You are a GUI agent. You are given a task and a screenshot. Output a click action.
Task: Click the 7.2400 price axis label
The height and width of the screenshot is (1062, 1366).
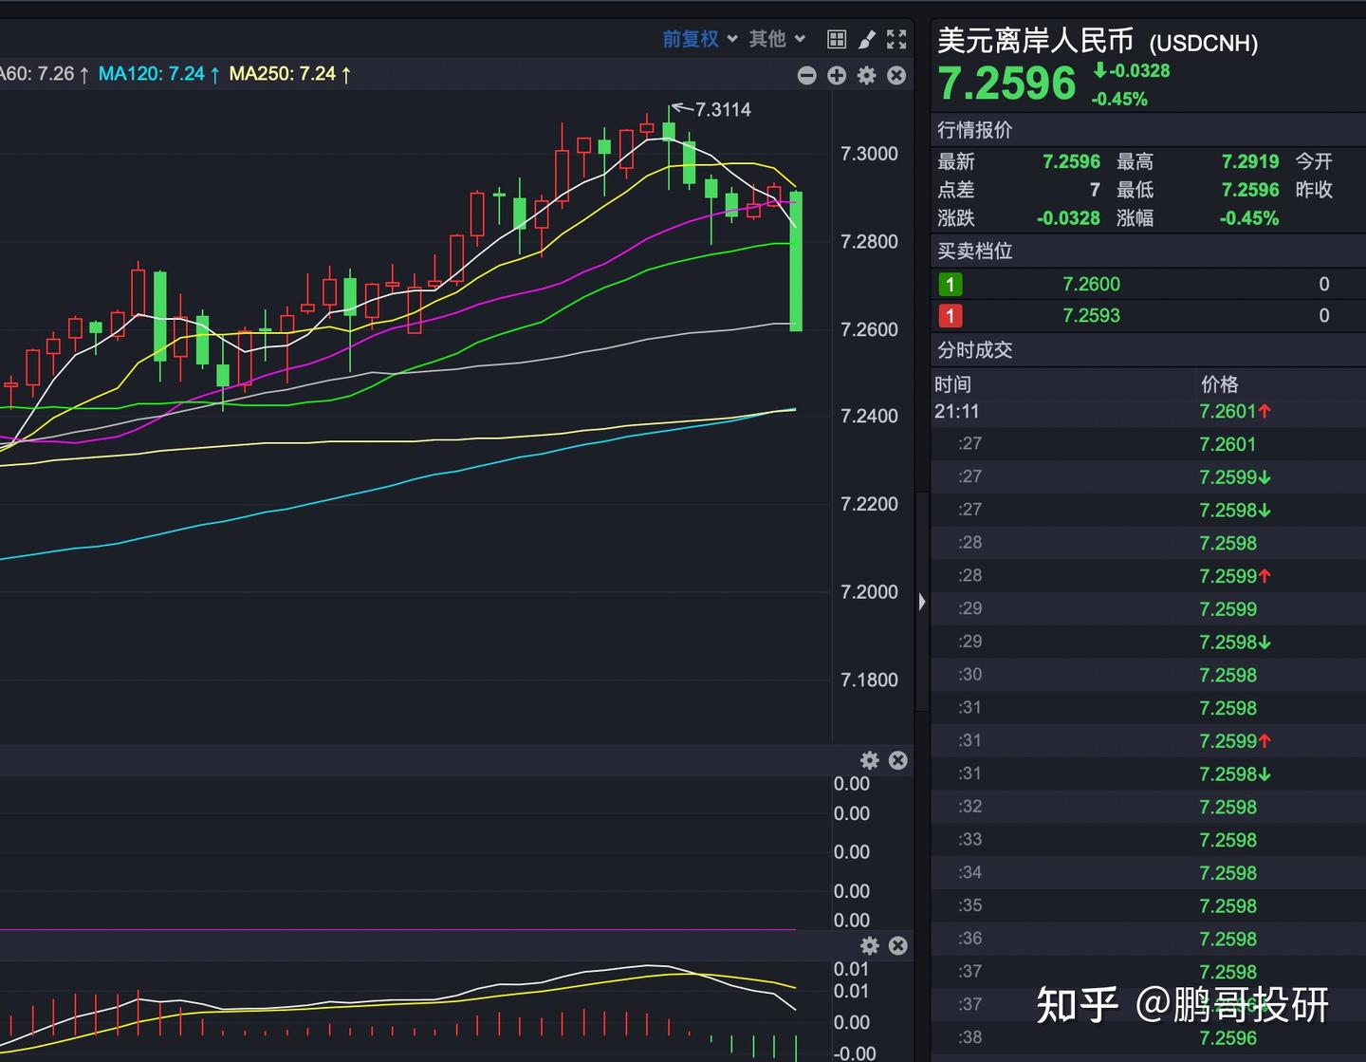pos(869,416)
